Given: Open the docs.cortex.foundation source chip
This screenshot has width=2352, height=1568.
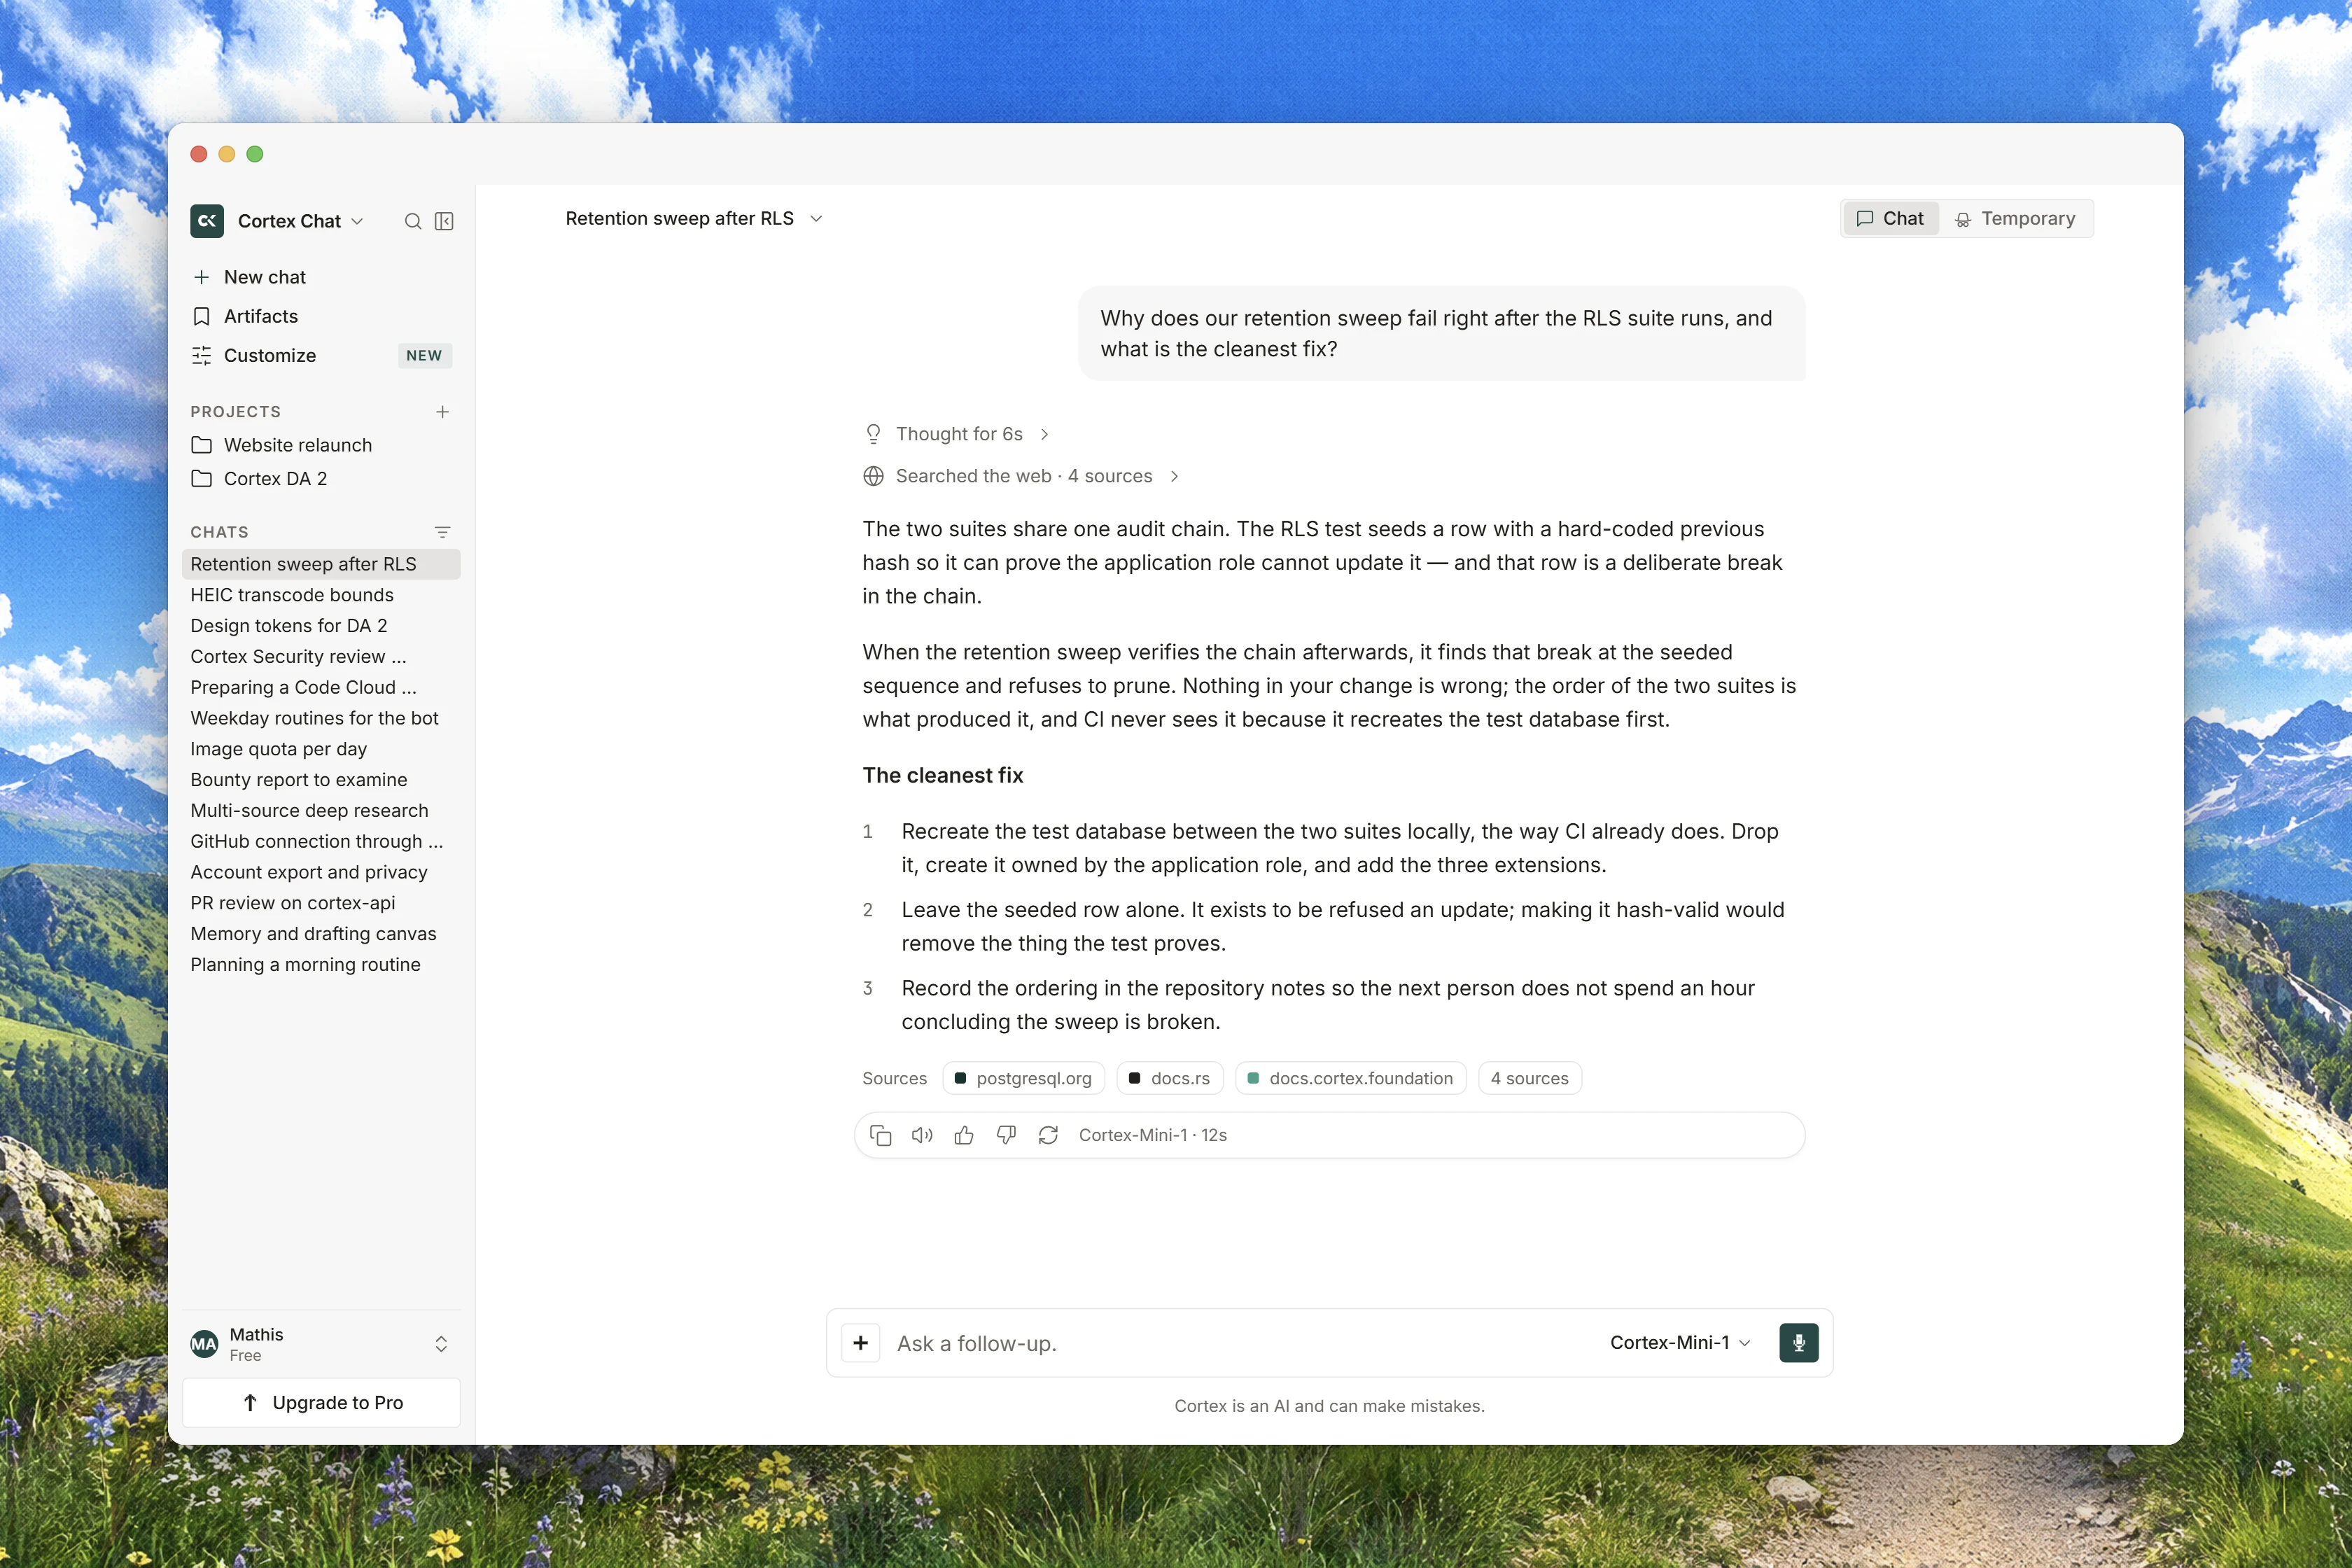Looking at the screenshot, I should click(1351, 1078).
